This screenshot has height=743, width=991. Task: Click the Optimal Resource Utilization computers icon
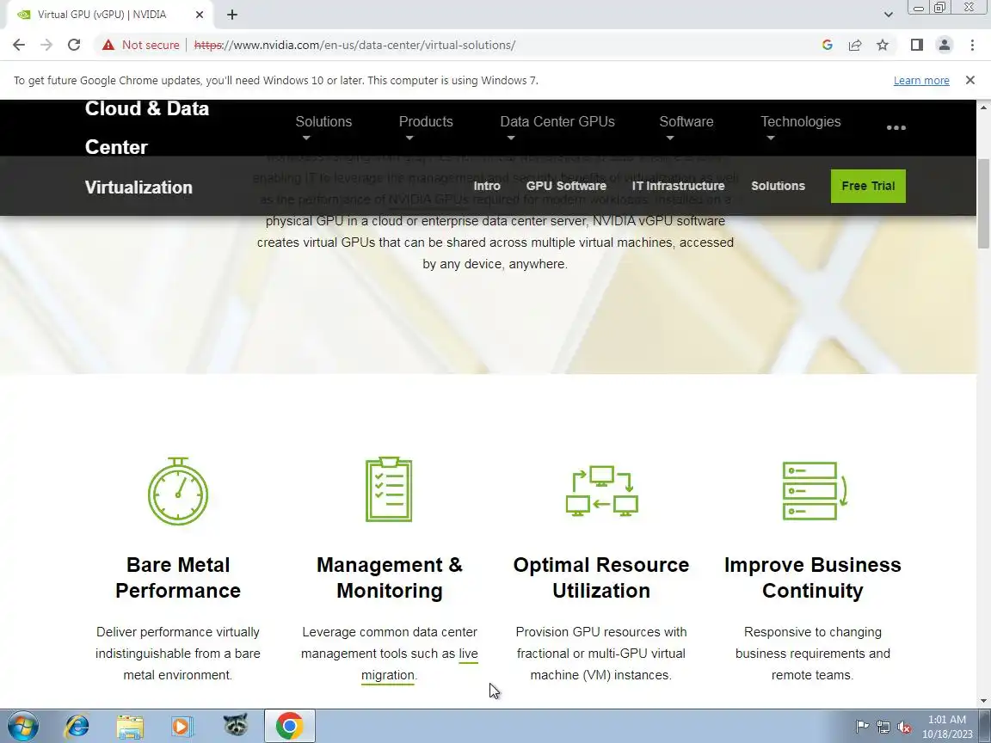click(601, 491)
